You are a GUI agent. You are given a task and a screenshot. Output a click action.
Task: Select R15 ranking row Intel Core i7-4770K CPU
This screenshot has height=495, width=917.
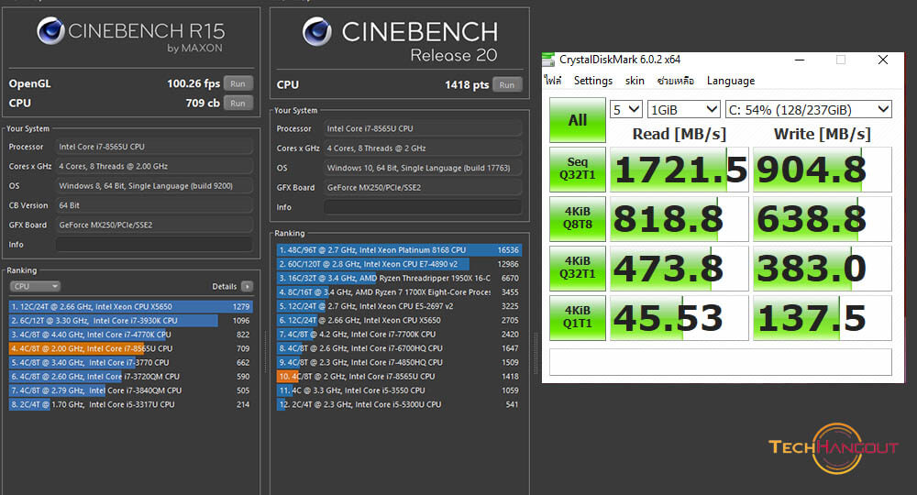pyautogui.click(x=130, y=335)
